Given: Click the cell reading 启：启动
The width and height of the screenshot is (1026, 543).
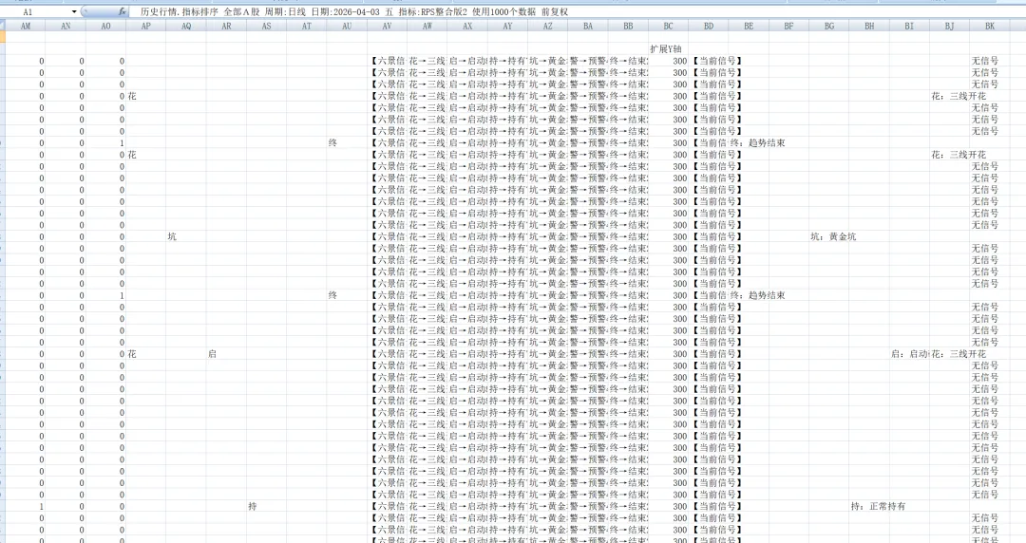Looking at the screenshot, I should click(909, 354).
